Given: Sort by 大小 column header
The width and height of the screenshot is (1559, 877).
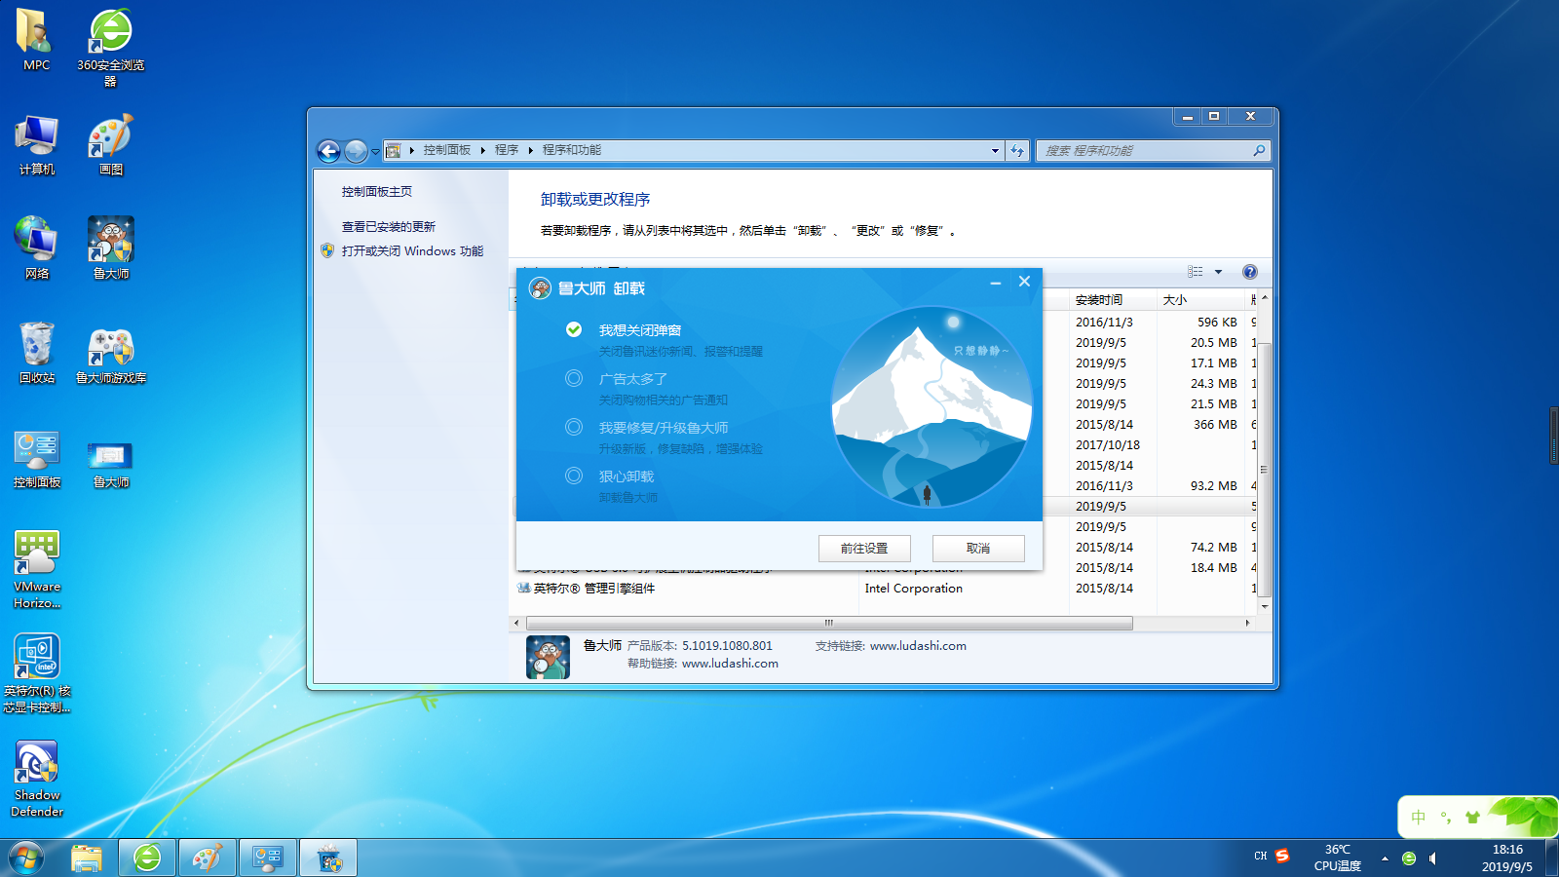Looking at the screenshot, I should coord(1200,300).
